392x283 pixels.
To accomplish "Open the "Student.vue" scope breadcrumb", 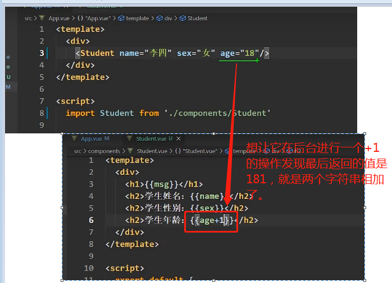I will point(200,151).
